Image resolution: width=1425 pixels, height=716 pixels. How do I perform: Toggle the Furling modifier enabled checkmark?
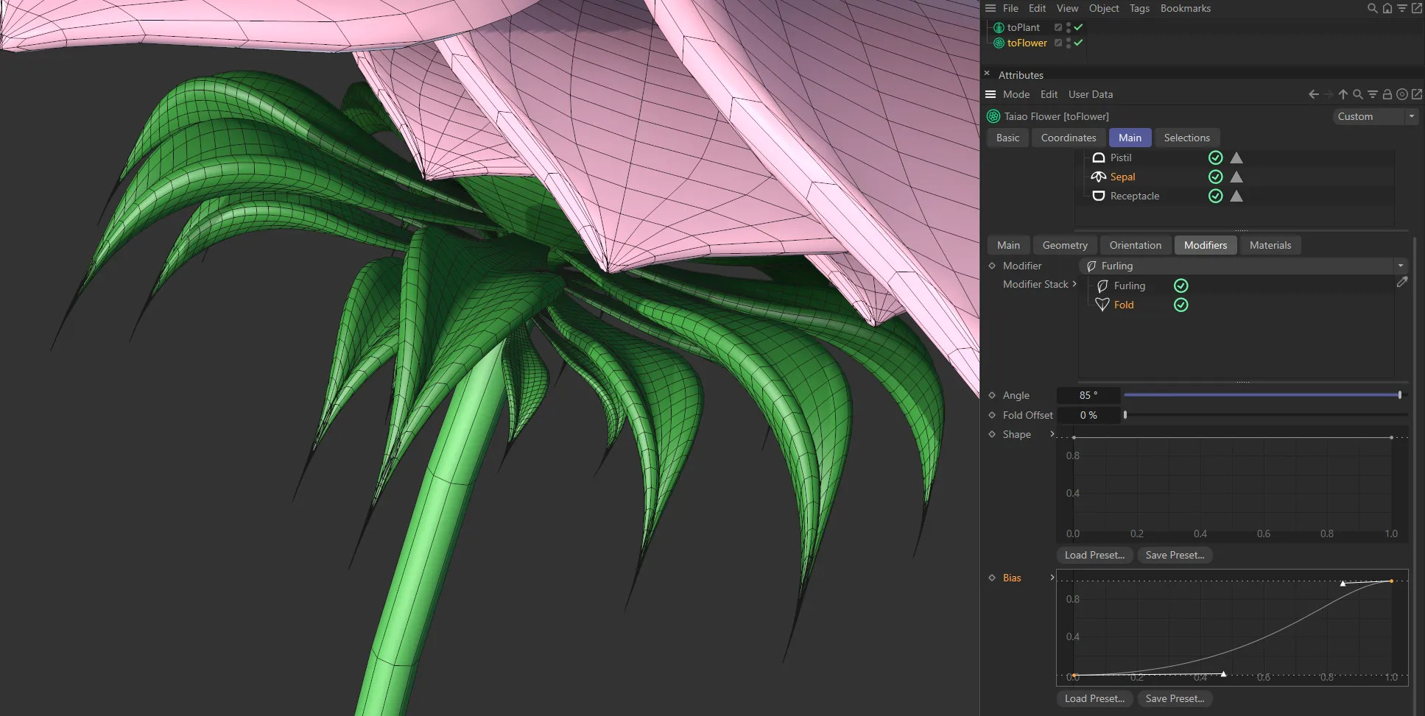(1181, 286)
